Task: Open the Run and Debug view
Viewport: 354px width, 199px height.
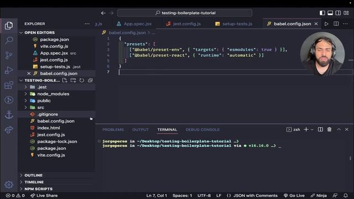Action: (9, 70)
